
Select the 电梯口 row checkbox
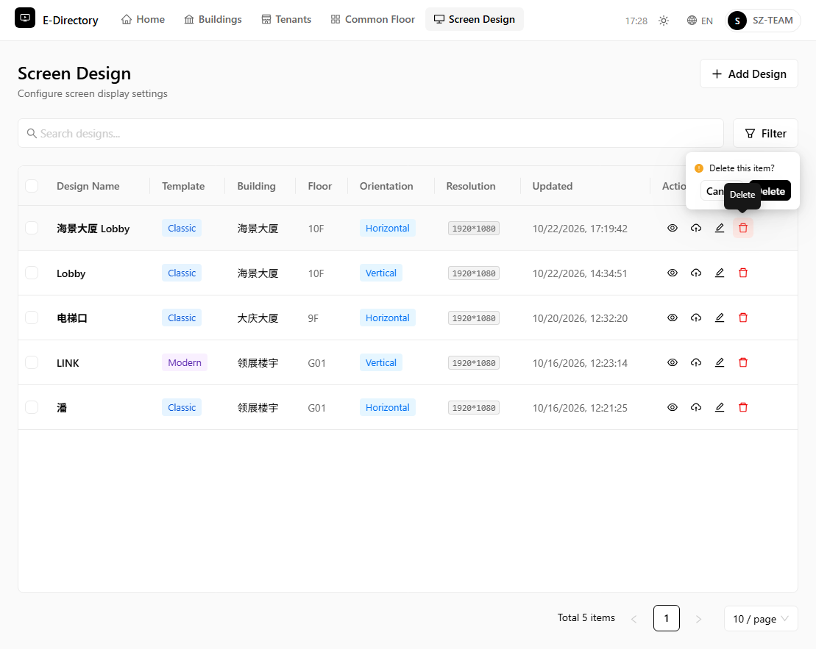(x=32, y=318)
